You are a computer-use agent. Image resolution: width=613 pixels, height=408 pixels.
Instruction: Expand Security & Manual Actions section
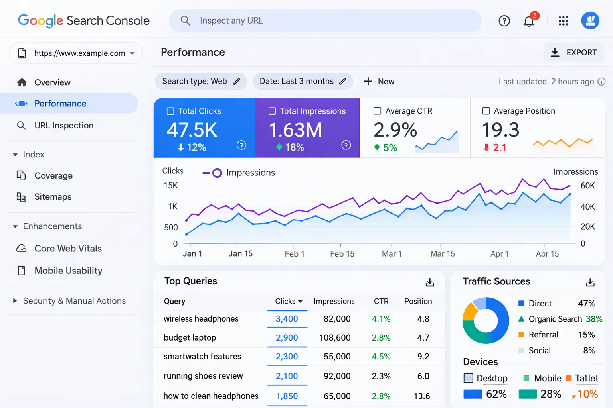point(15,301)
